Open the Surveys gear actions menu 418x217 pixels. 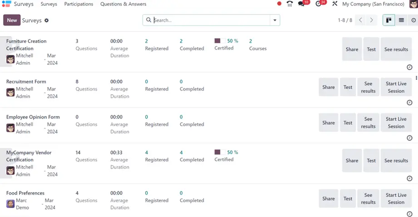[46, 20]
